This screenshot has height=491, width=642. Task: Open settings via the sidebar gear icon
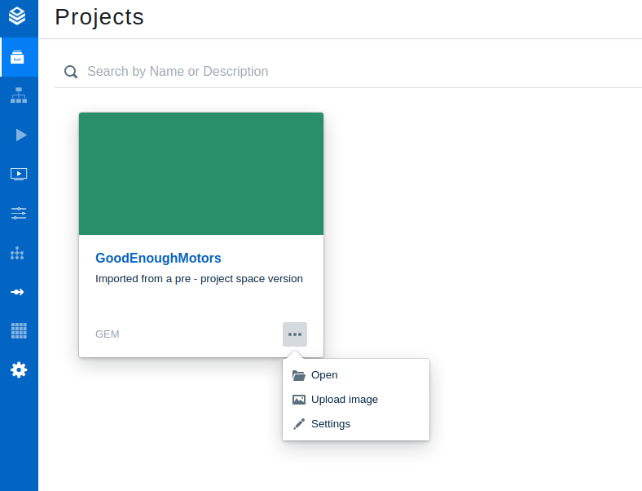point(18,369)
